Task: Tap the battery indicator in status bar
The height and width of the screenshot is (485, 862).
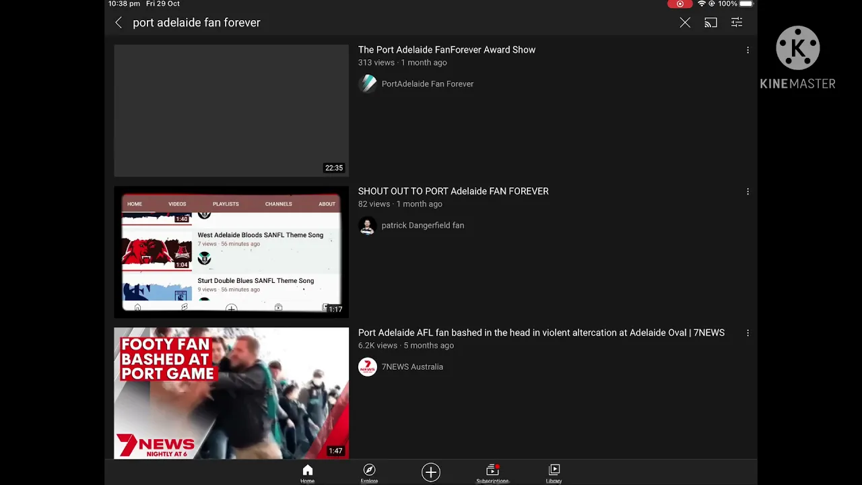Action: click(745, 4)
